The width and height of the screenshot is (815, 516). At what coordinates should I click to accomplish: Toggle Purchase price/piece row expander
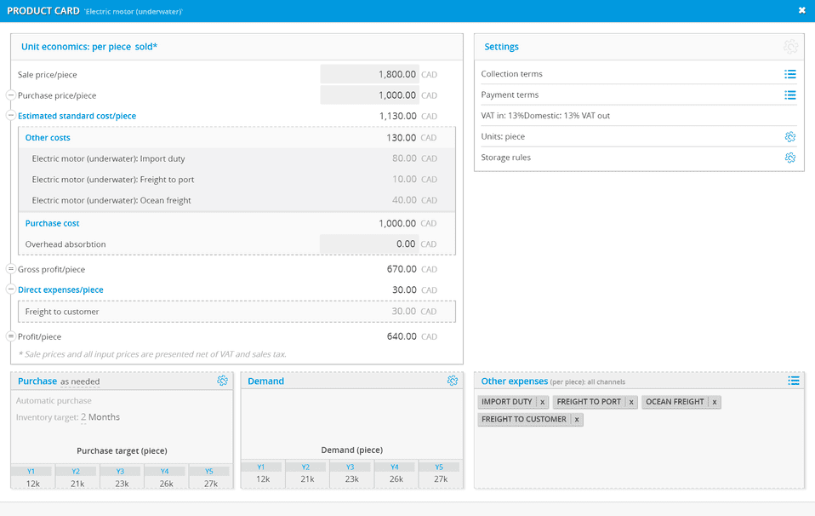click(11, 95)
